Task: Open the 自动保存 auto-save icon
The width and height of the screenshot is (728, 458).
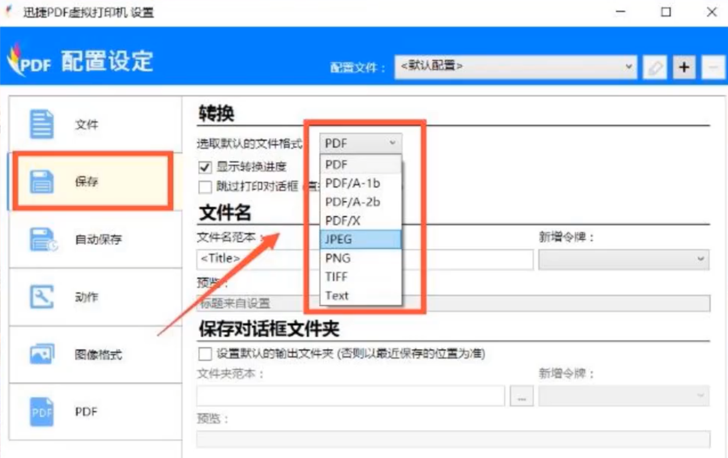Action: click(43, 239)
